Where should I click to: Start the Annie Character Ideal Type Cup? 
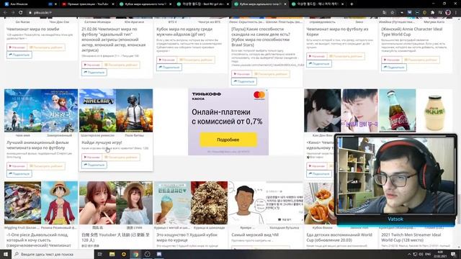click(392, 60)
